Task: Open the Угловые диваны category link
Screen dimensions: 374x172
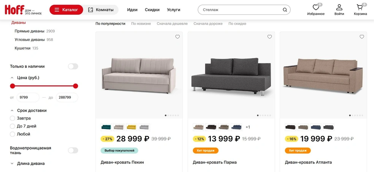Action: [x=30, y=39]
